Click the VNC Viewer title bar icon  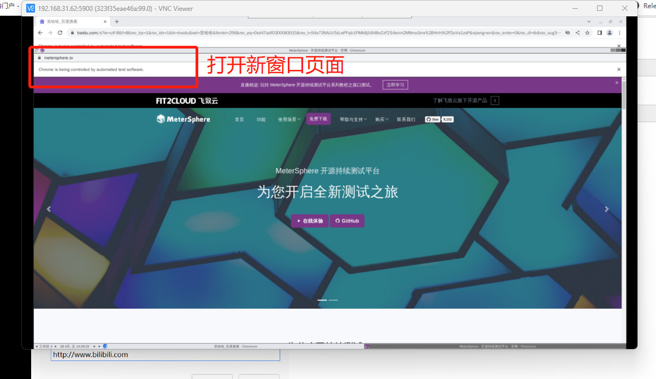(31, 8)
